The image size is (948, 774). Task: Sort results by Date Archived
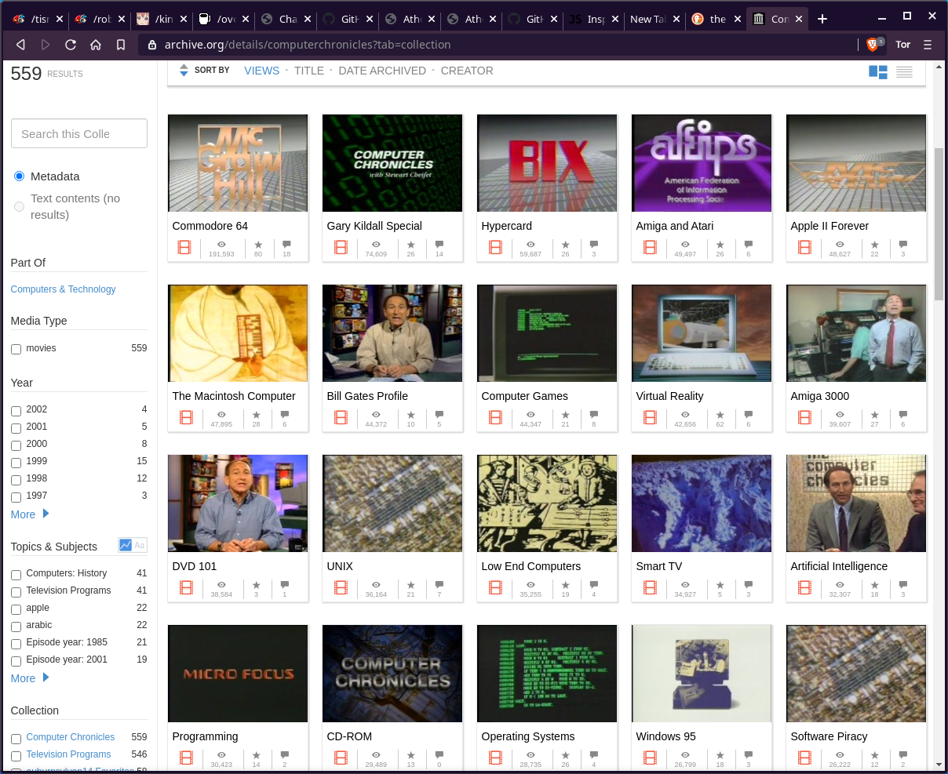382,71
